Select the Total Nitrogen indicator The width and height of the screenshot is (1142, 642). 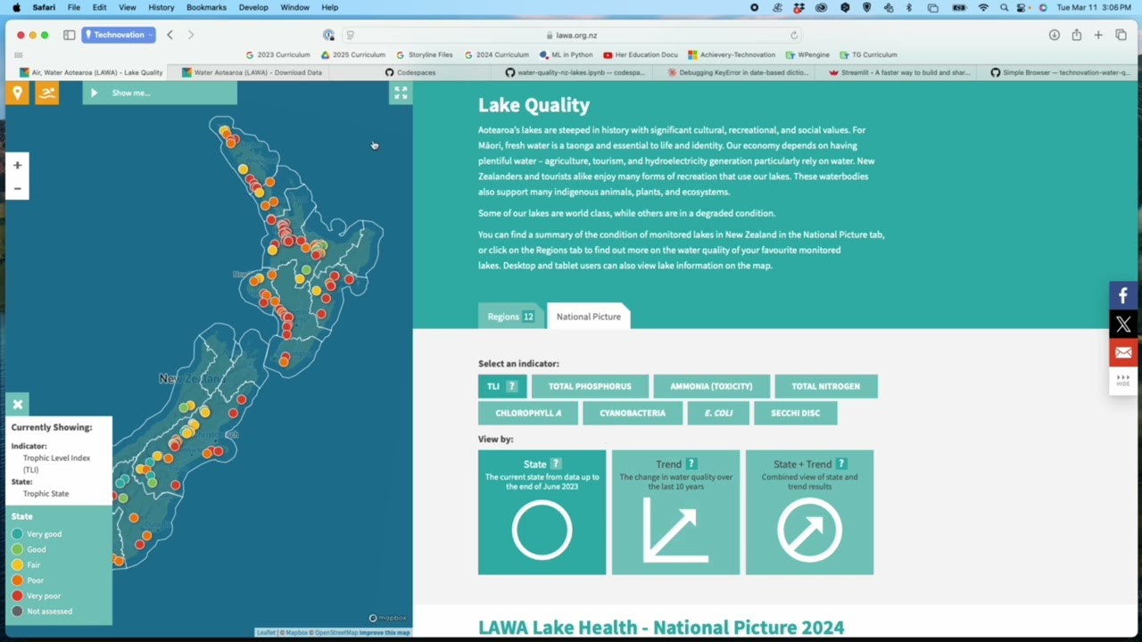tap(826, 386)
